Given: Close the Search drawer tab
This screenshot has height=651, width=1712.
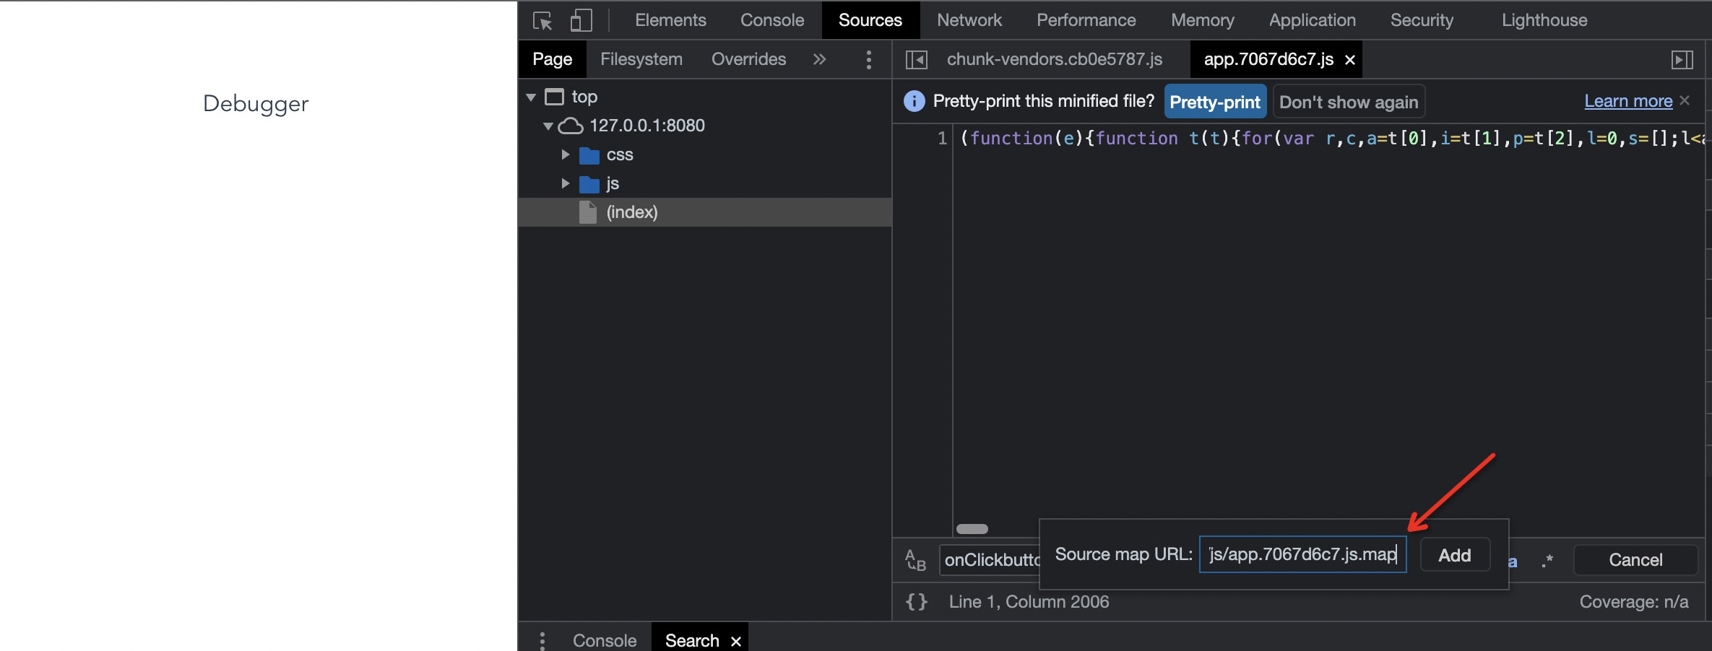Looking at the screenshot, I should (736, 641).
